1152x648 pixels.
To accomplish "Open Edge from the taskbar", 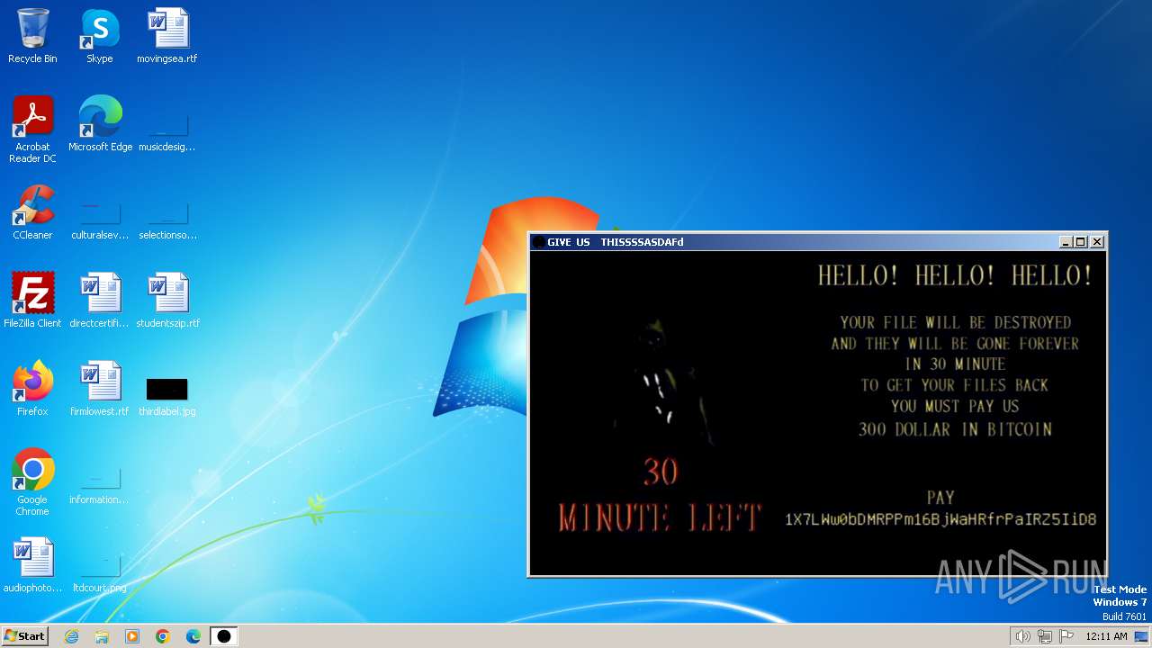I will (x=193, y=636).
